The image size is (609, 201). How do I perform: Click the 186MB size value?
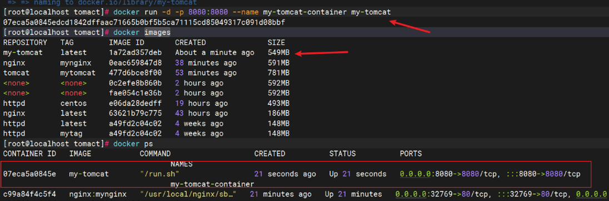(x=278, y=114)
